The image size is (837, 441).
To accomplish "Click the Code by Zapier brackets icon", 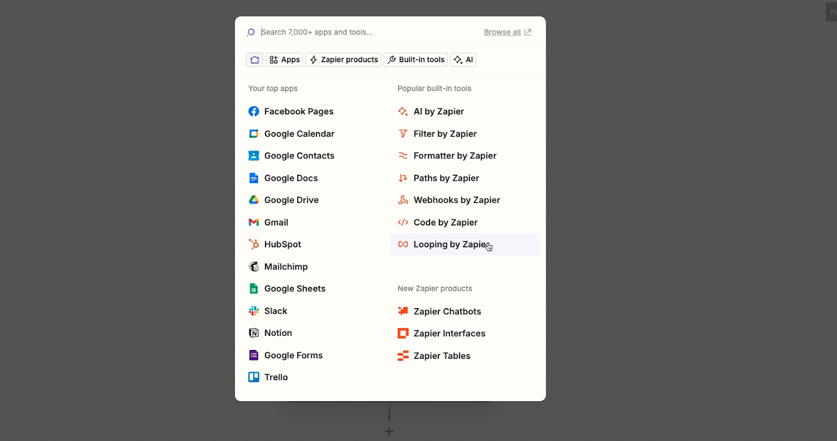I will click(x=403, y=222).
